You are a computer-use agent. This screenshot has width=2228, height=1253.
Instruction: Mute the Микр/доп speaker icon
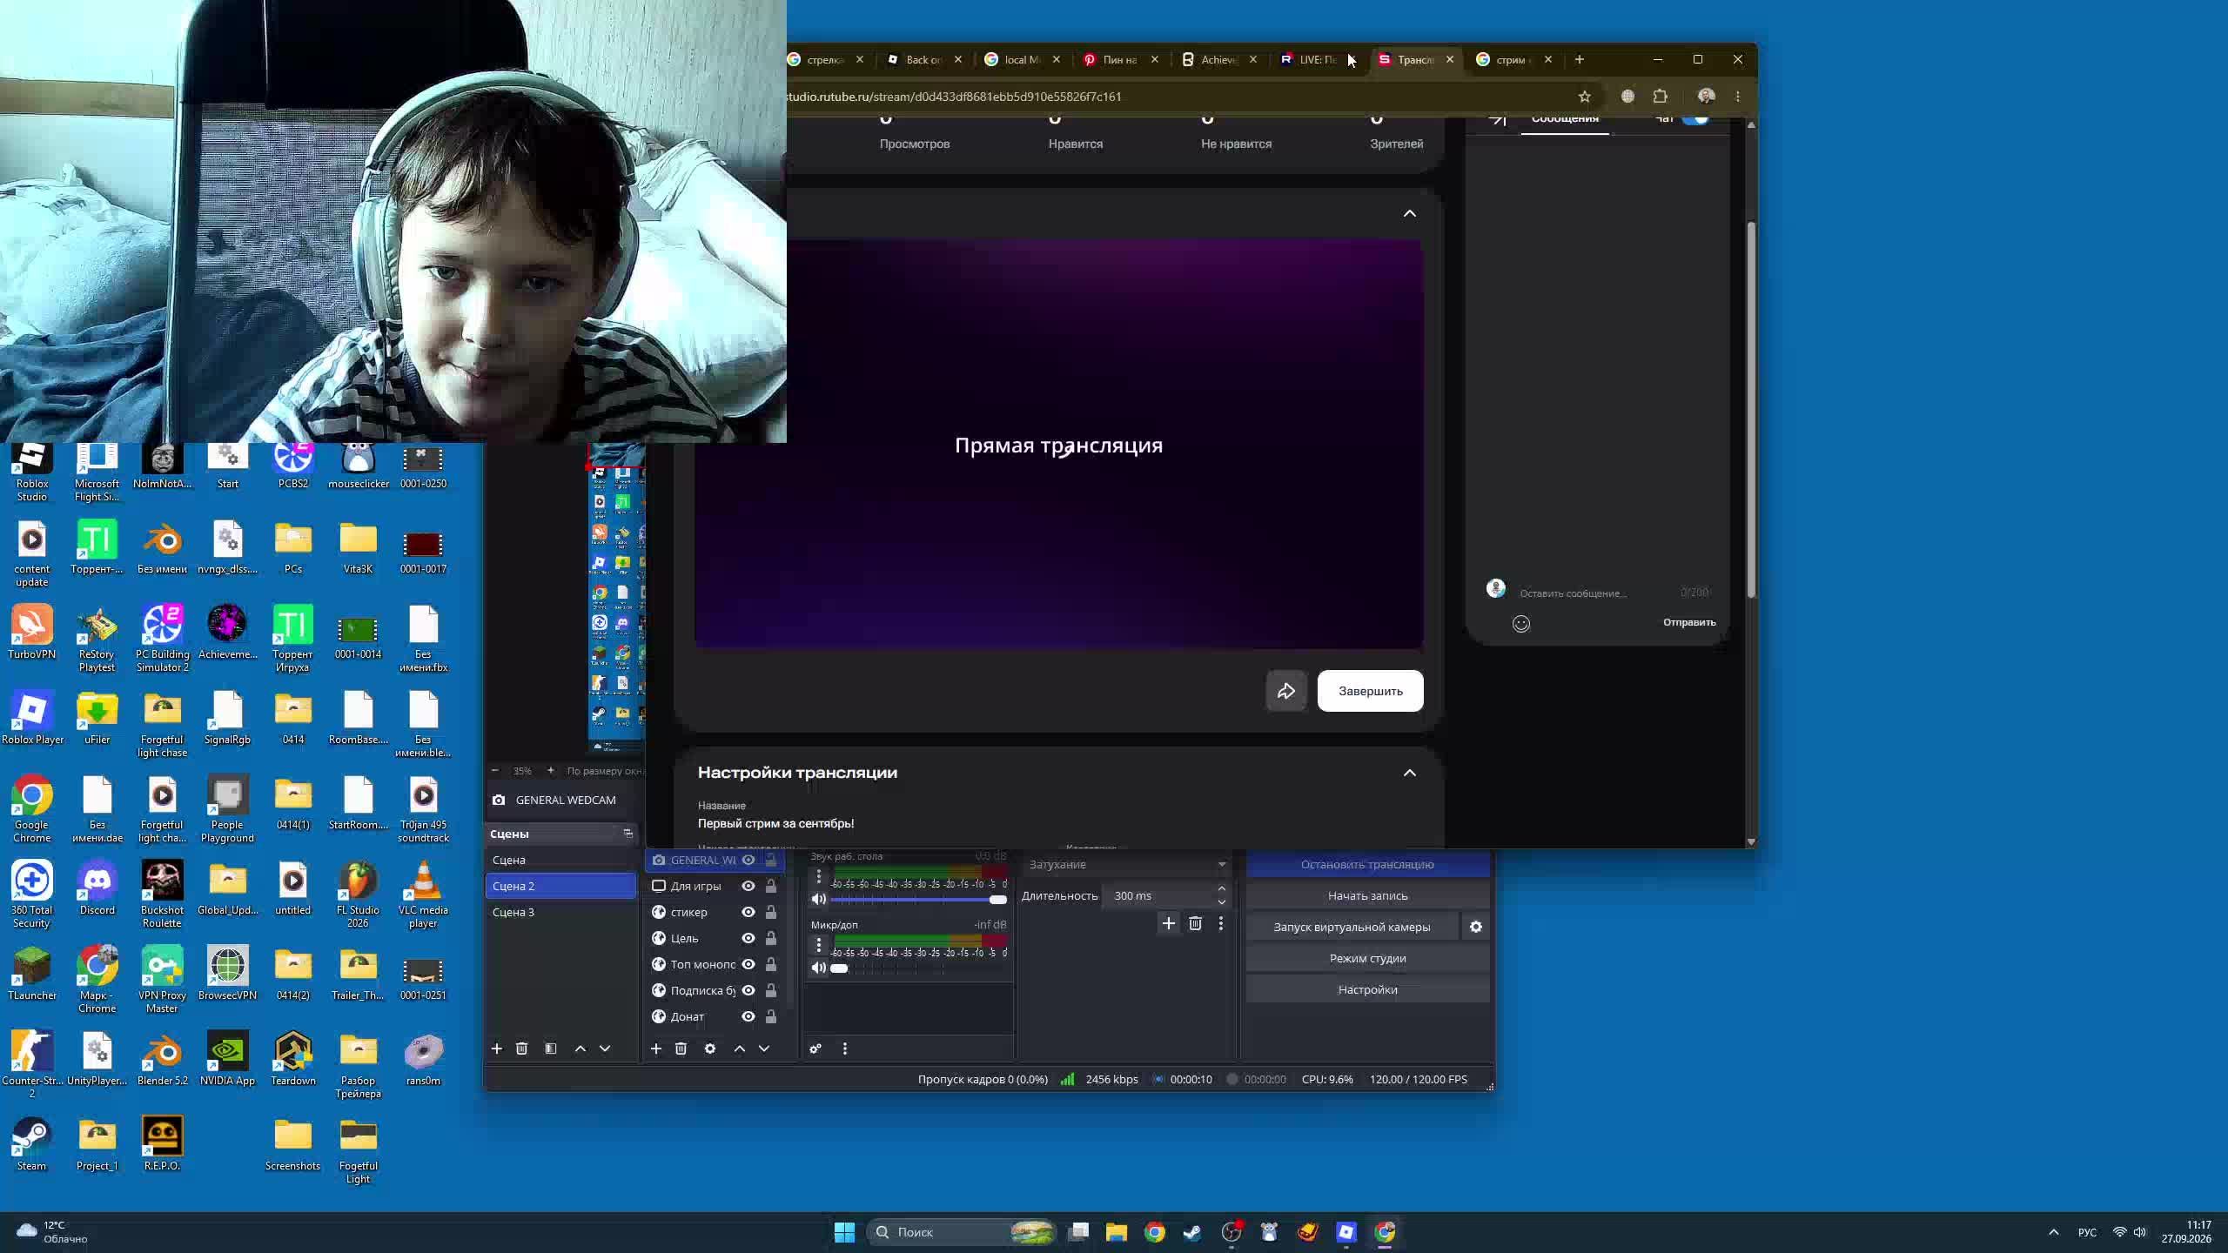(819, 968)
